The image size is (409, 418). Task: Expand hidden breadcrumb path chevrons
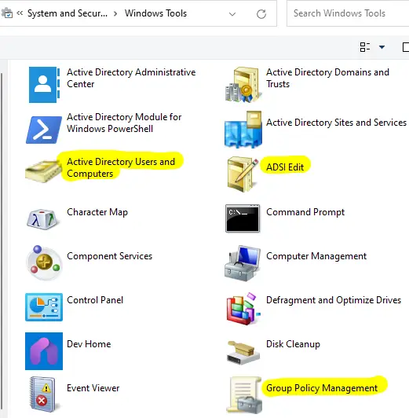point(20,13)
